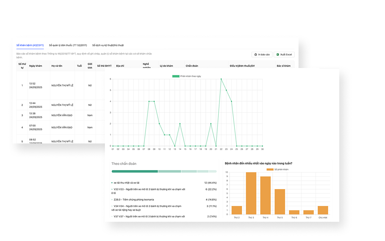The width and height of the screenshot is (385, 241).
Task: Toggle the green 'Phiên khám theo ngày' legend box
Action: [x=176, y=76]
